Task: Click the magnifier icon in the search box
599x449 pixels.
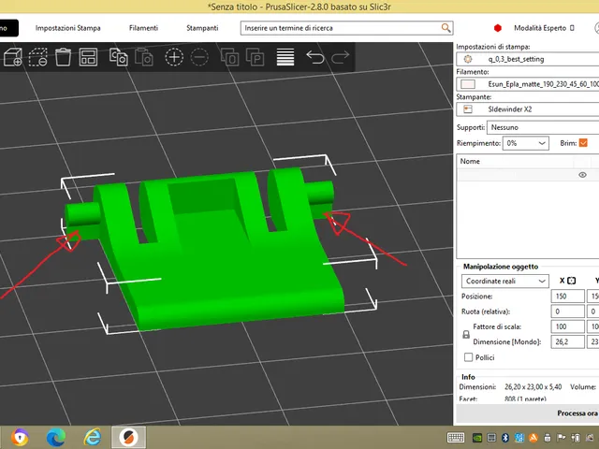Action: coord(446,28)
